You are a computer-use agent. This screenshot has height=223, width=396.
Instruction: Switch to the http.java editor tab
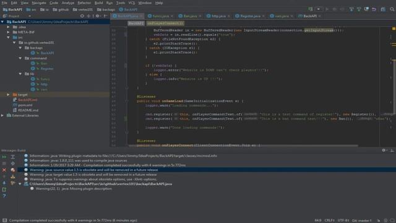(218, 16)
